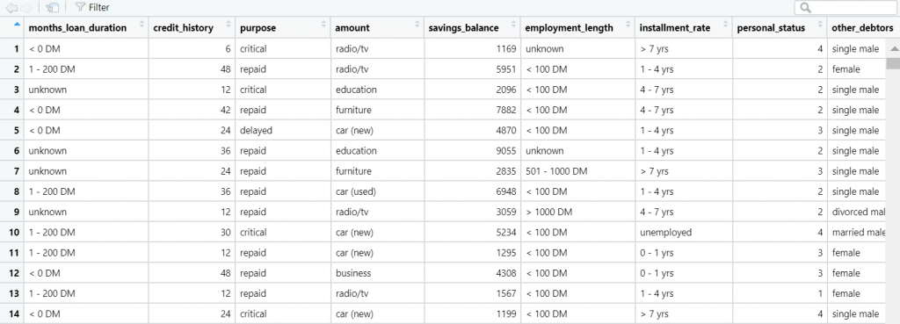Sort by amount column arrows
The height and width of the screenshot is (324, 900).
(x=417, y=25)
